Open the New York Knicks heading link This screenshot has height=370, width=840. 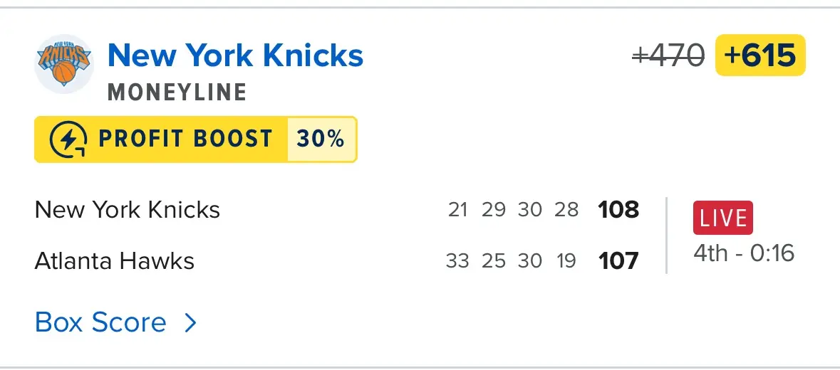tap(235, 55)
